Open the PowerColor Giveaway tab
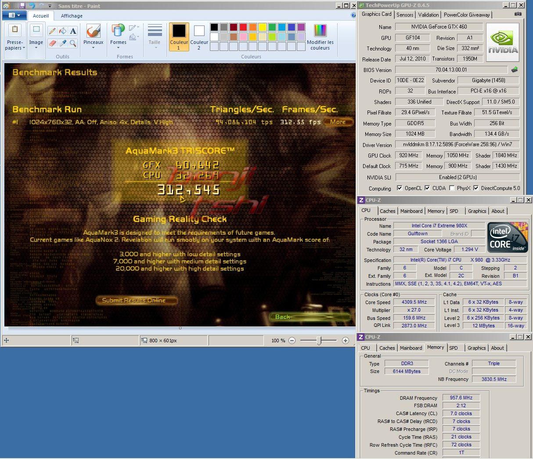 467,14
